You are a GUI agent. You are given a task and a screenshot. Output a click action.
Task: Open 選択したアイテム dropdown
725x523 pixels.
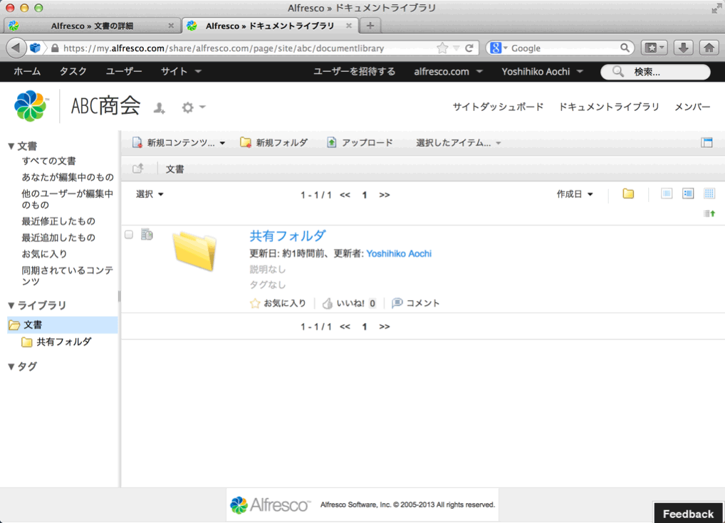(x=458, y=143)
